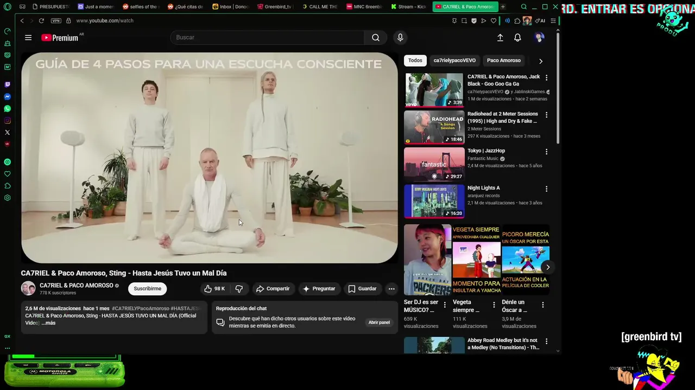Viewport: 695px width, 390px height.
Task: Click the Compartir share button
Action: point(273,289)
